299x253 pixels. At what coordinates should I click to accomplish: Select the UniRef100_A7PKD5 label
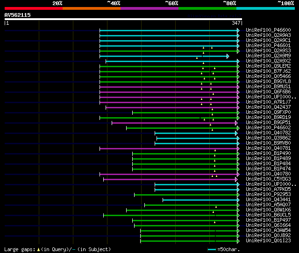coord(268,190)
